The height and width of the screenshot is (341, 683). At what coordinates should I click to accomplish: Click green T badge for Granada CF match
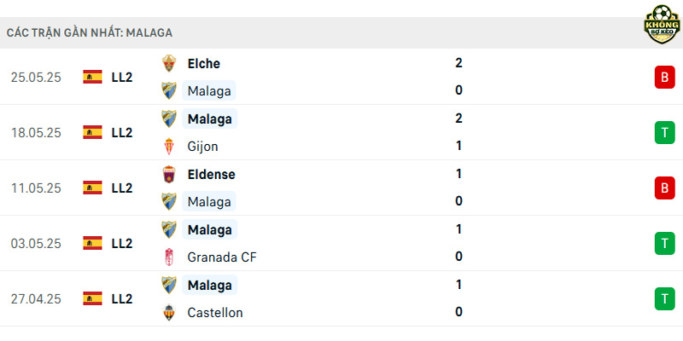tap(664, 243)
